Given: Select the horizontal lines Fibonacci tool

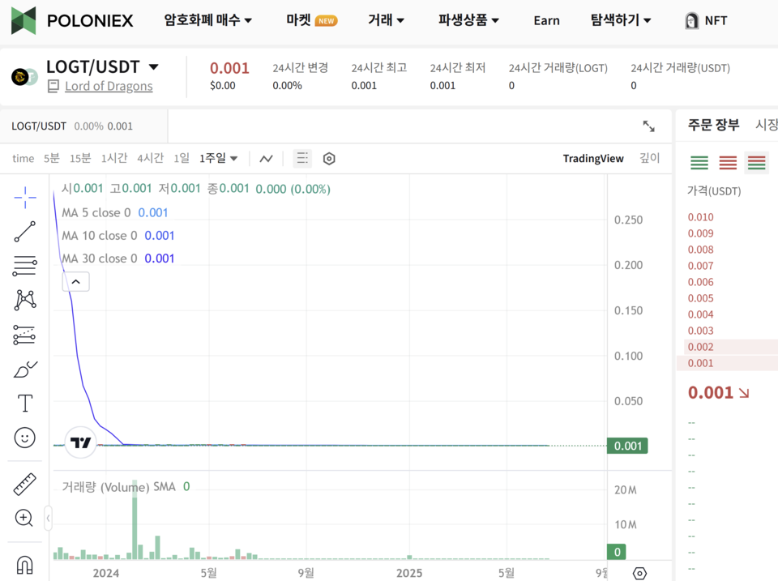Looking at the screenshot, I should tap(25, 266).
